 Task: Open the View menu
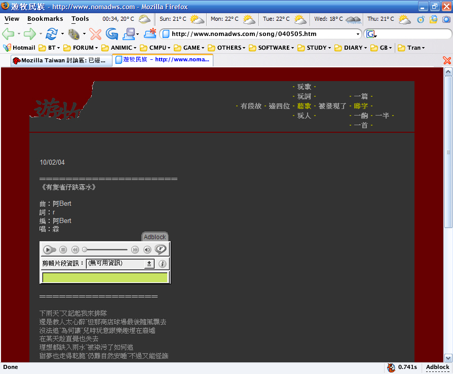12,19
